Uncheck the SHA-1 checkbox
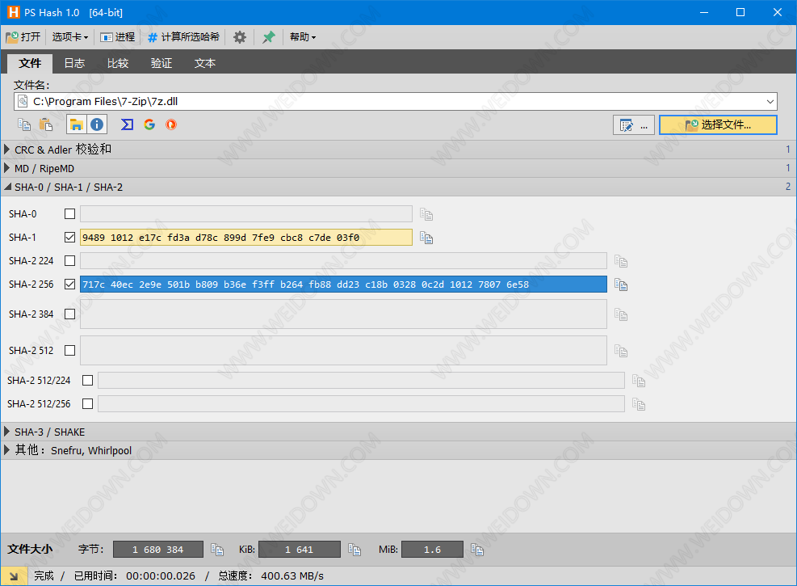 click(69, 237)
